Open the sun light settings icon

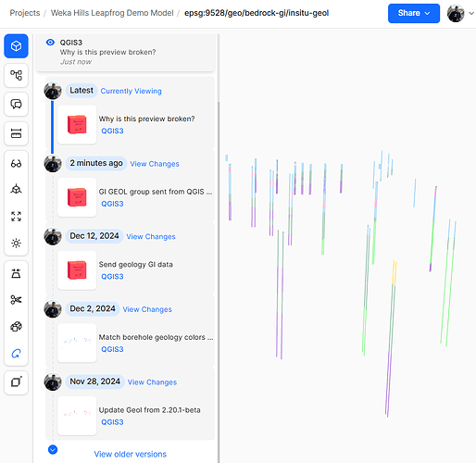pyautogui.click(x=16, y=243)
